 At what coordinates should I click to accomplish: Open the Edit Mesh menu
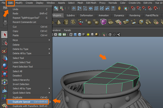point(91,3)
